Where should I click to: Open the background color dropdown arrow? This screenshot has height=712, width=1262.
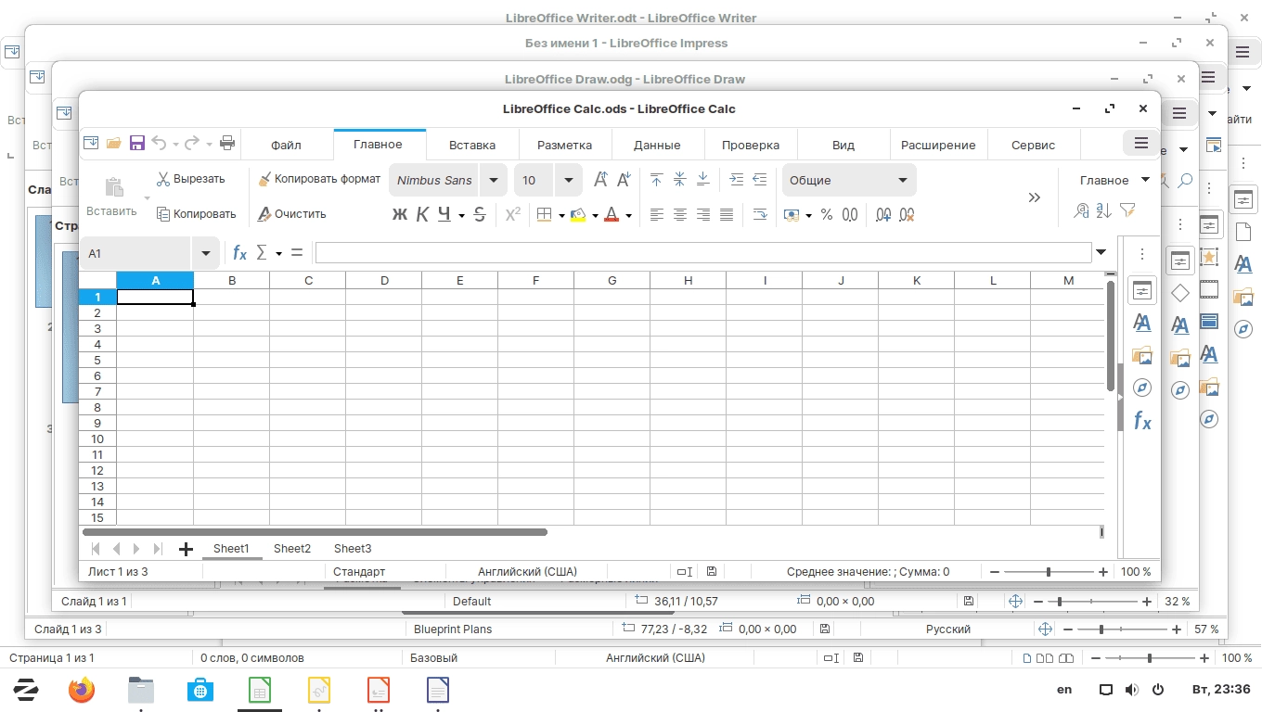coord(595,216)
